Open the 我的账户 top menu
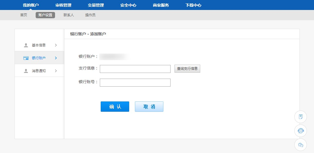 [x=31, y=5]
